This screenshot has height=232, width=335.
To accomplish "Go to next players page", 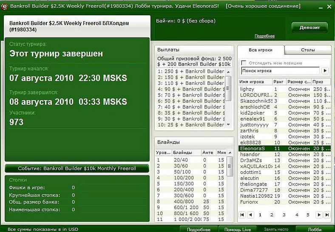I will click(x=319, y=215).
